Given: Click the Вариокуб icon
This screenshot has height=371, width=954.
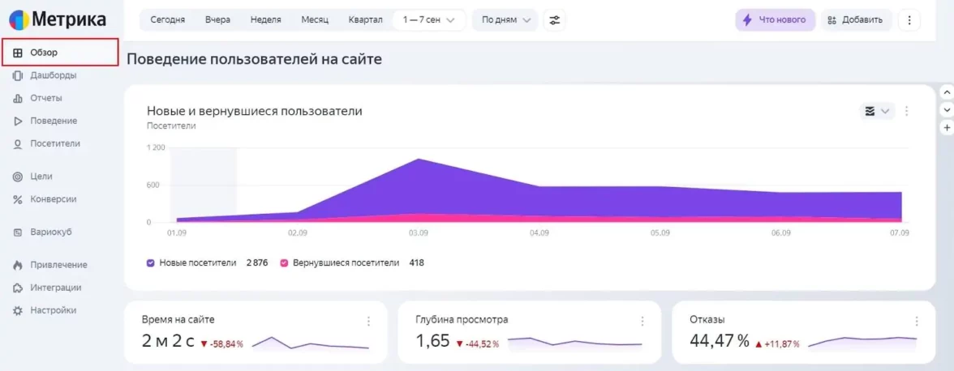Looking at the screenshot, I should click(x=18, y=232).
